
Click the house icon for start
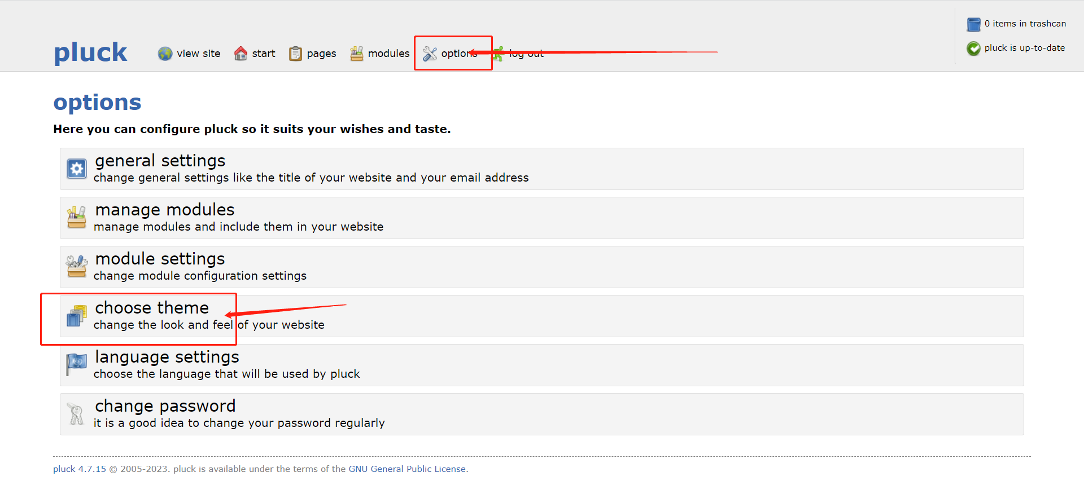[x=241, y=54]
